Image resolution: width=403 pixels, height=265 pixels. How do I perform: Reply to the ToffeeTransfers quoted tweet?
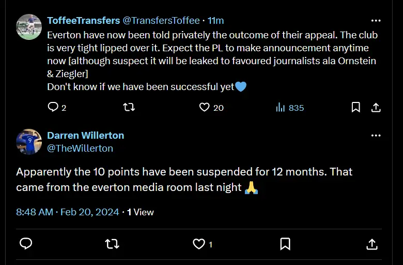pyautogui.click(x=53, y=107)
